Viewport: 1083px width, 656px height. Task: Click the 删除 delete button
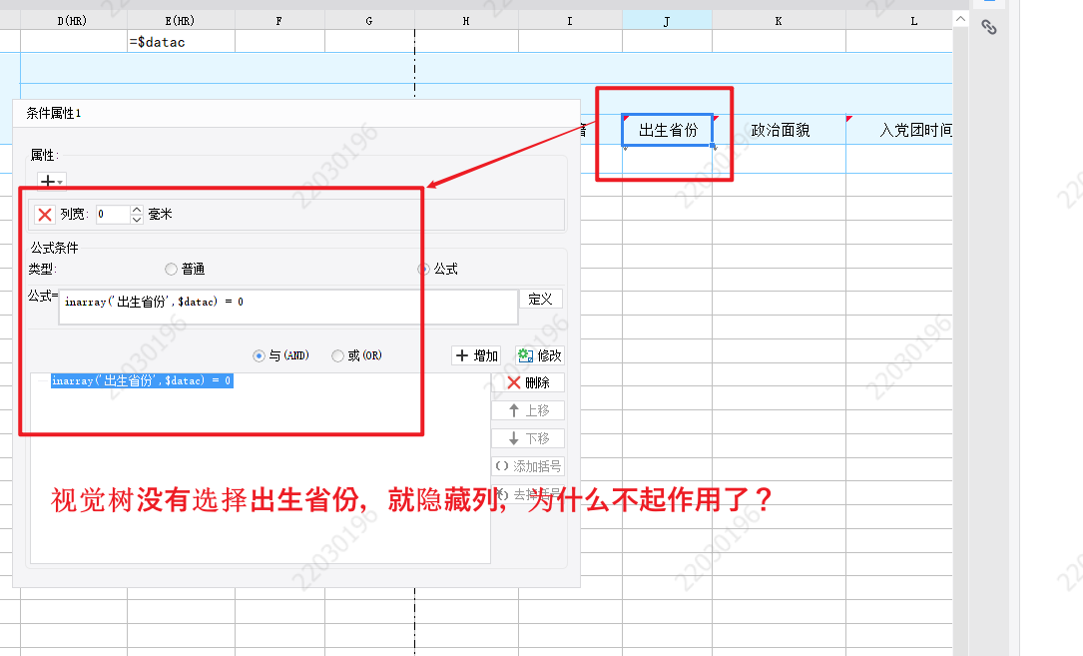[x=528, y=383]
